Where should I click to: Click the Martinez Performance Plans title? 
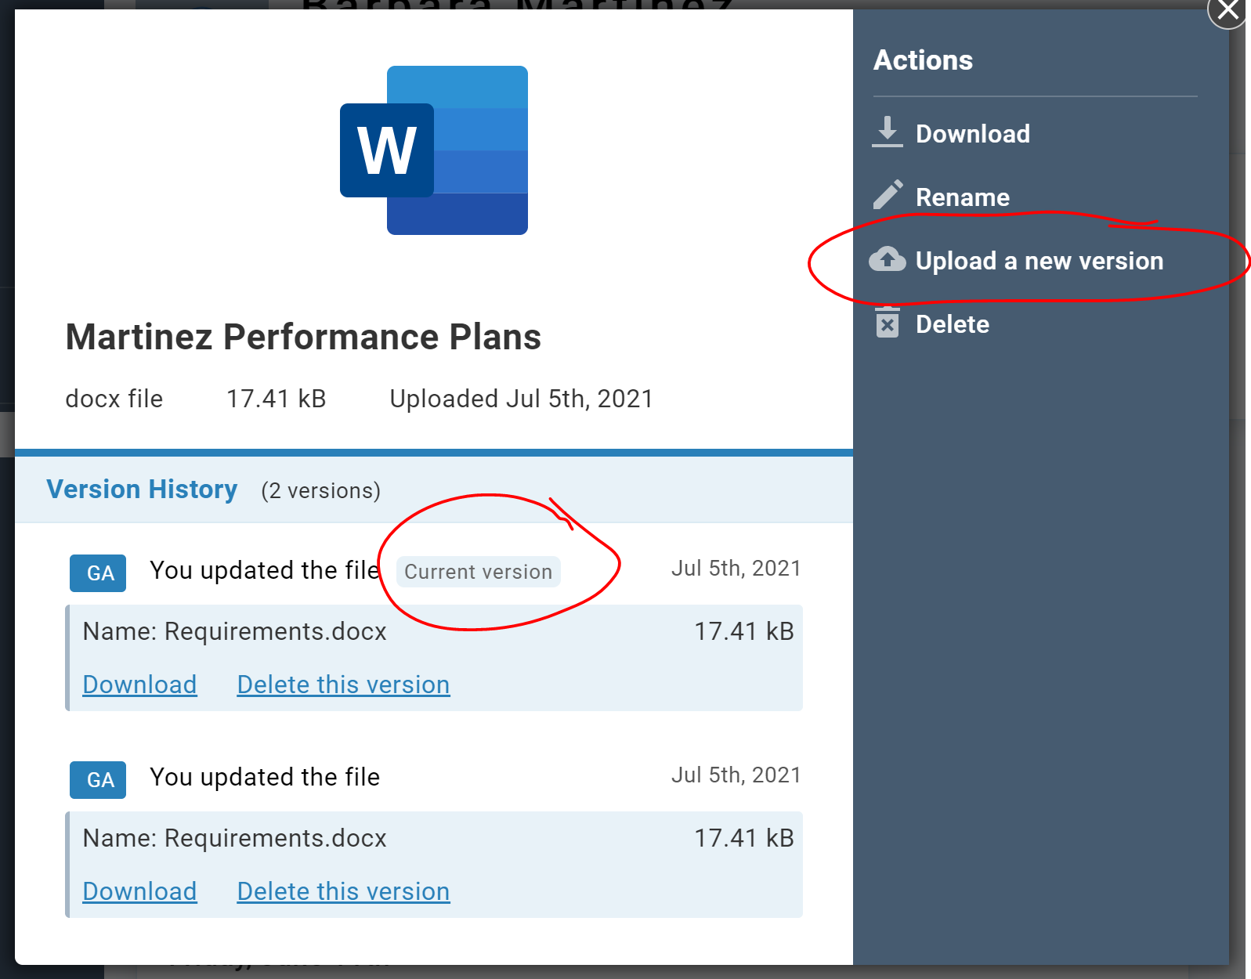tap(303, 337)
